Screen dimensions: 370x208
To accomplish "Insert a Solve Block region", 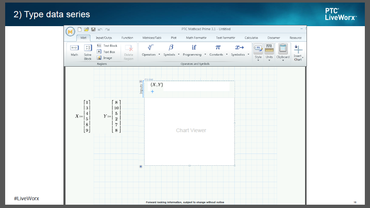I will pos(87,52).
